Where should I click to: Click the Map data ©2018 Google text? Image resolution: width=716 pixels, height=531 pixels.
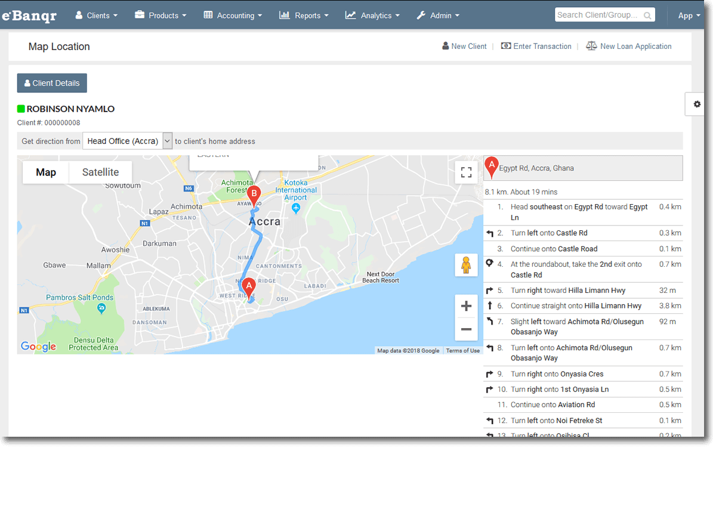click(x=409, y=351)
